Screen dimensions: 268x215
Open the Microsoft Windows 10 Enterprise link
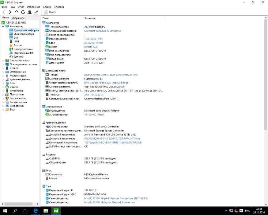[x=102, y=31]
